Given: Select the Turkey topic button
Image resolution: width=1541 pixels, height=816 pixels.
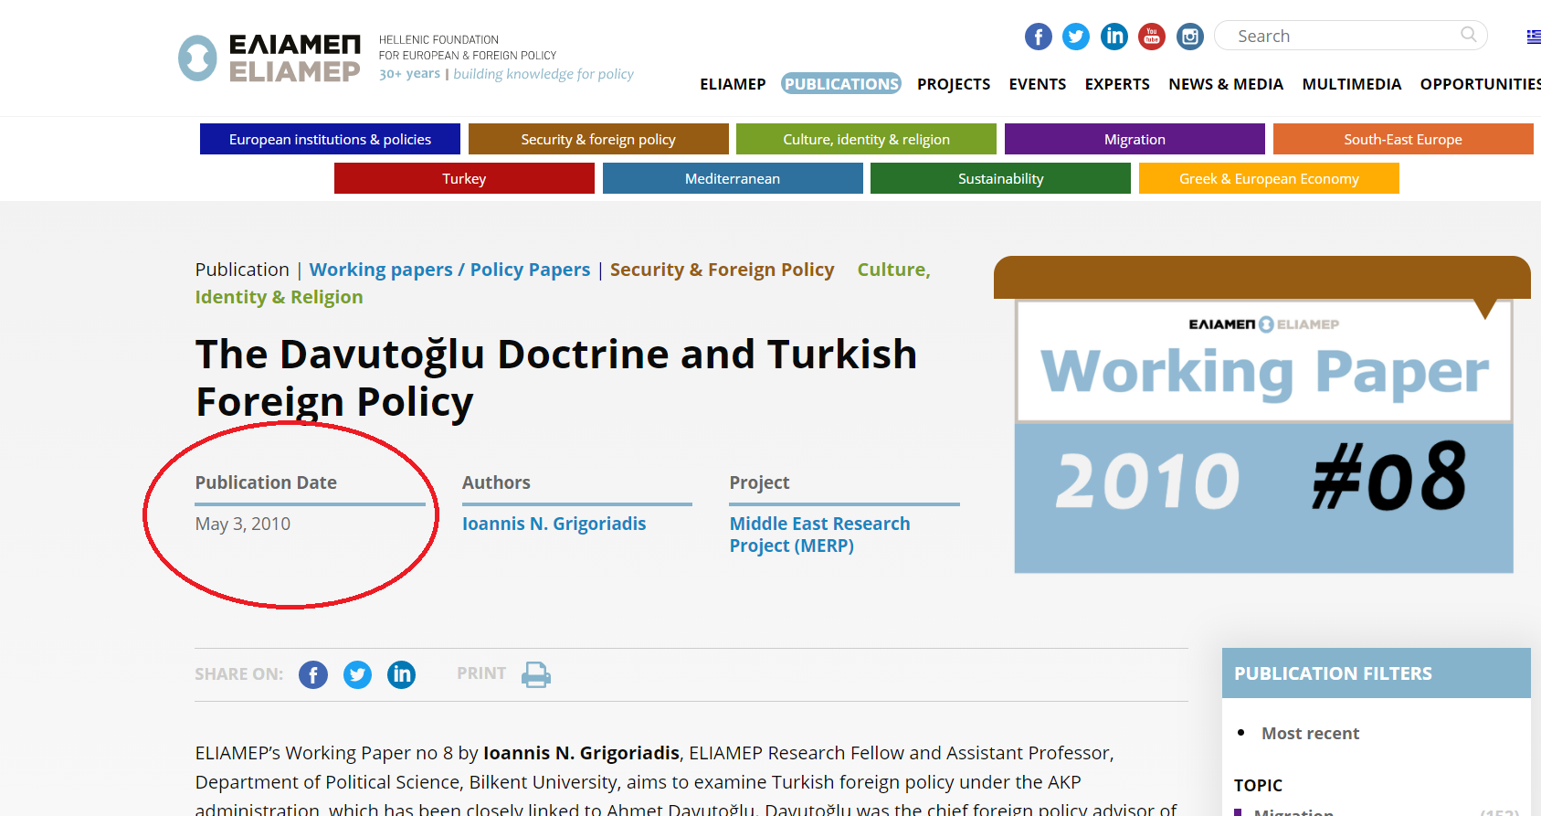Looking at the screenshot, I should tap(464, 178).
